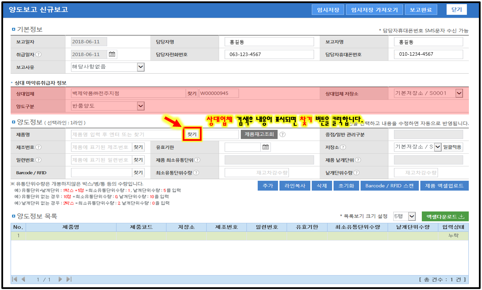Screen dimensions: 482x290
Task: Open calendar icon next to 유효기한
Action: (x=265, y=147)
